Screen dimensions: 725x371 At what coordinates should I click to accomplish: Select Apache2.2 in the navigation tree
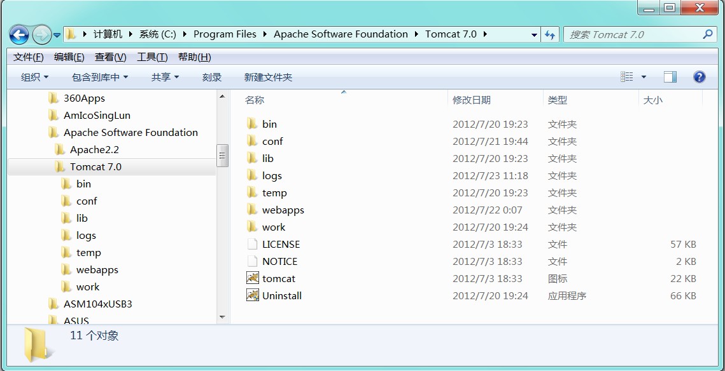tap(94, 149)
